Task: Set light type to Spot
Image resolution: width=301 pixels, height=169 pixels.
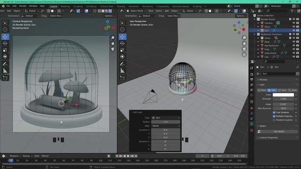Action: [x=282, y=90]
